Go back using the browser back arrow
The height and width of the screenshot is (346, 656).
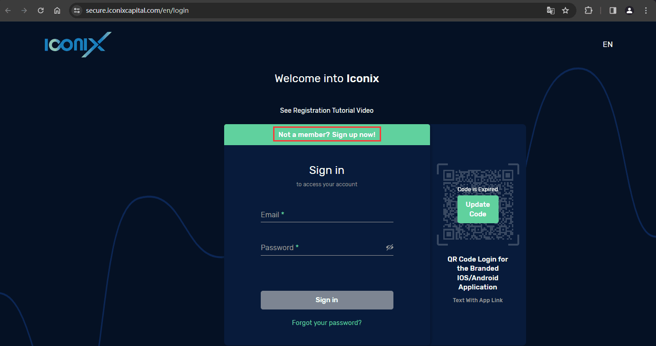coord(8,10)
